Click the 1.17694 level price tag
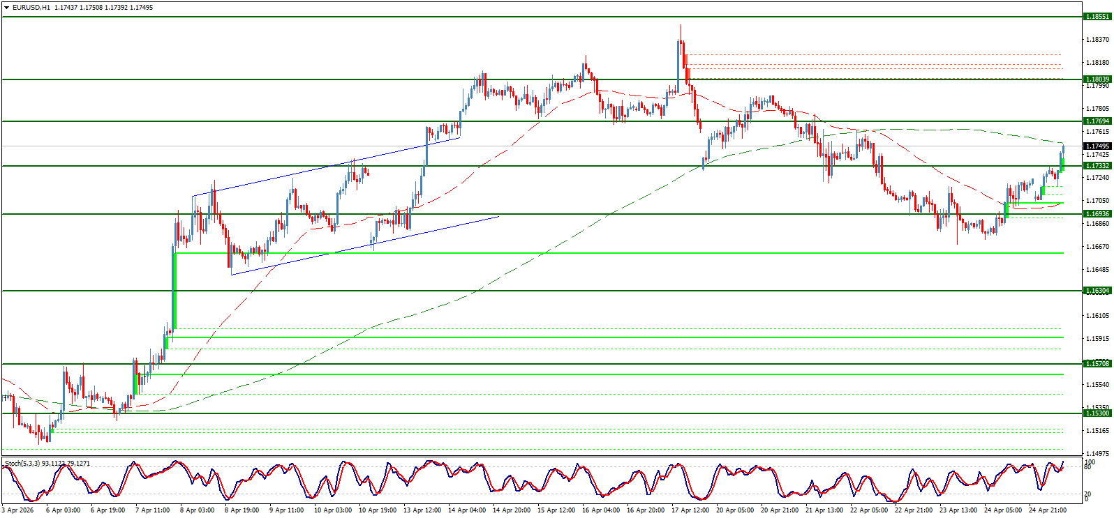 point(1097,121)
